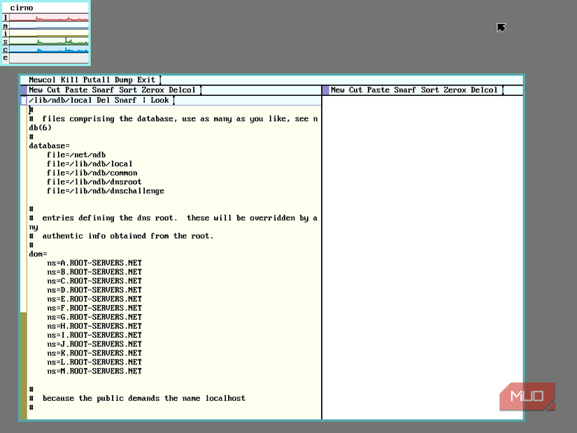Click Look in the /lib/ndb/local window tag
The image size is (577, 433).
pyautogui.click(x=159, y=100)
